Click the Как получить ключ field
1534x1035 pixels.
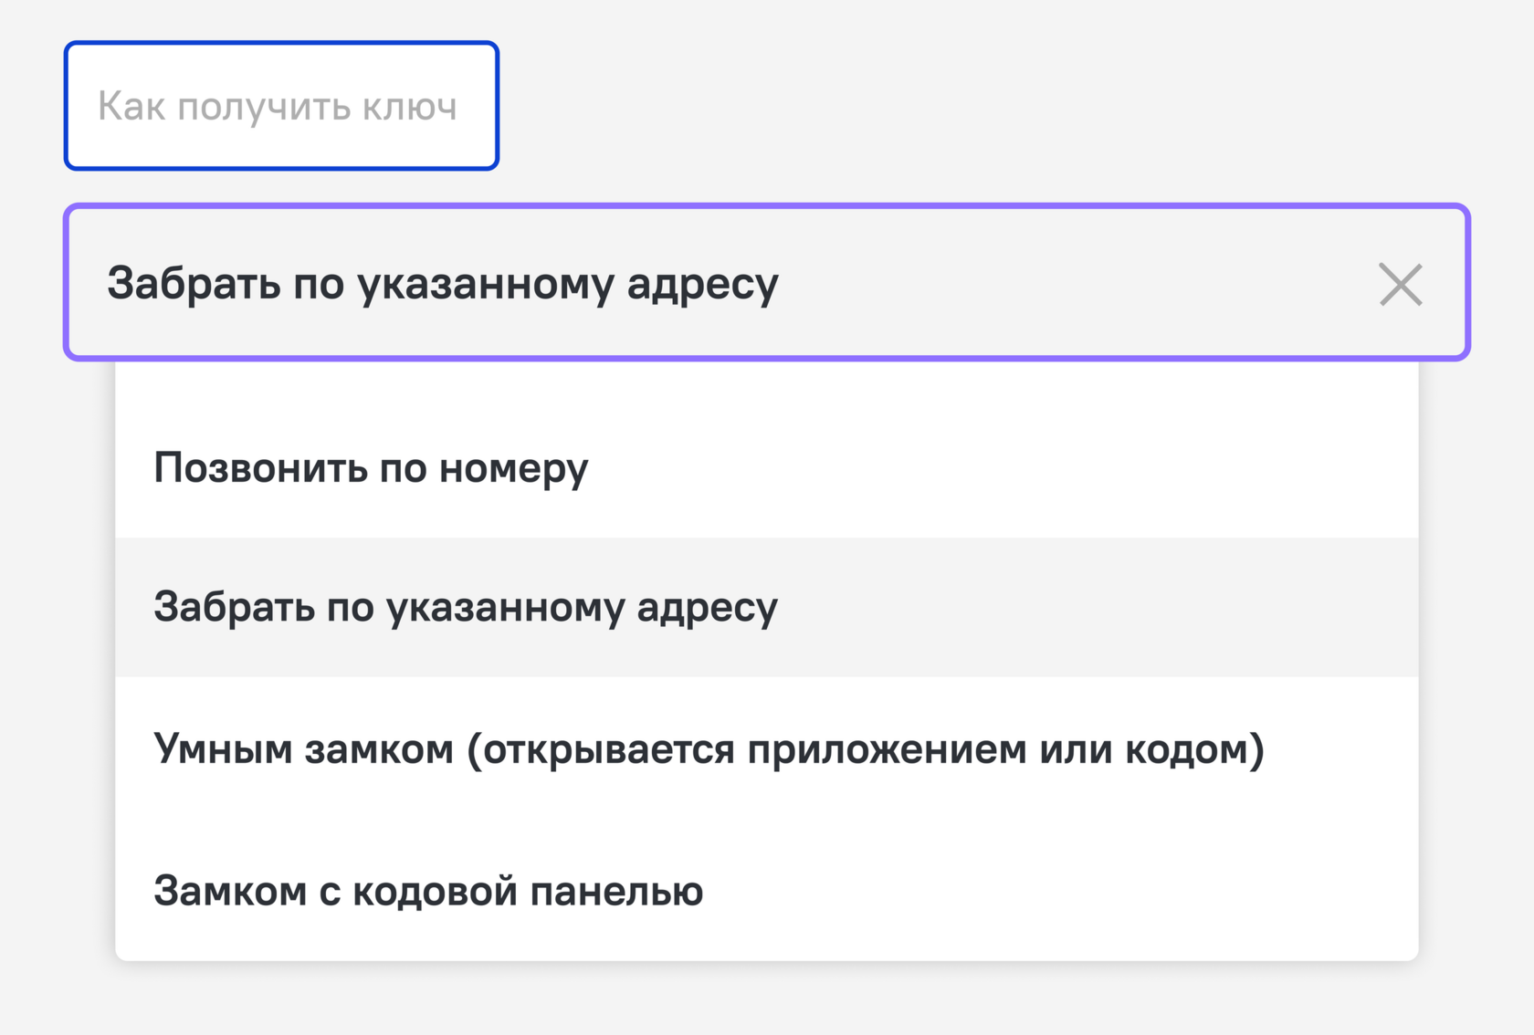281,106
